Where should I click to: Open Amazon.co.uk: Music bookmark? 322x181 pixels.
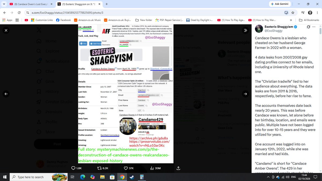[x=87, y=20]
